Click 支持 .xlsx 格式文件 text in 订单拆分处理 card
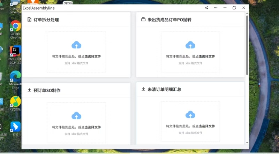The height and width of the screenshot is (154, 279). click(x=76, y=63)
